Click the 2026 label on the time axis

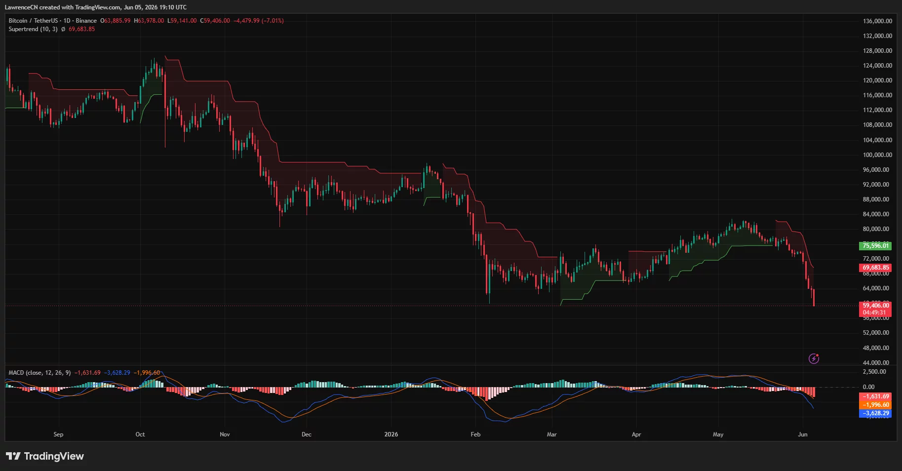click(391, 434)
